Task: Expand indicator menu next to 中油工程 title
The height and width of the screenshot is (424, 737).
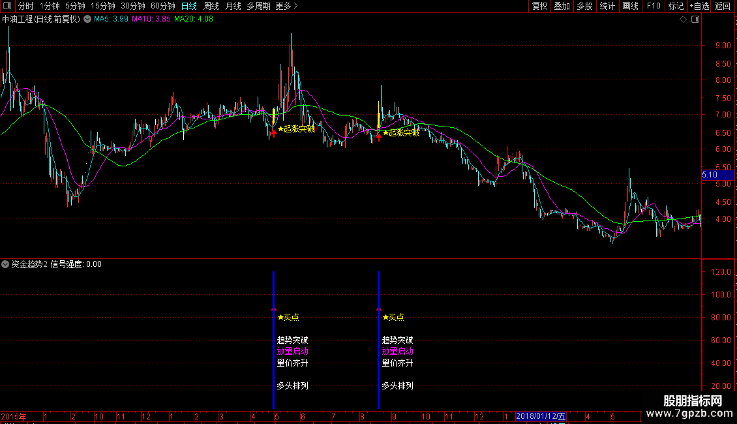Action: pos(87,20)
